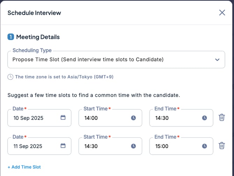Viewport: 234px width, 176px height.
Task: Edit first row End Time 14:30 field
Action: point(175,118)
